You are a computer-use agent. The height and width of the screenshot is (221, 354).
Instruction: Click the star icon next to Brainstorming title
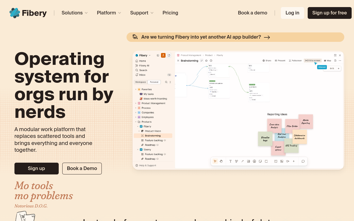[x=206, y=60]
